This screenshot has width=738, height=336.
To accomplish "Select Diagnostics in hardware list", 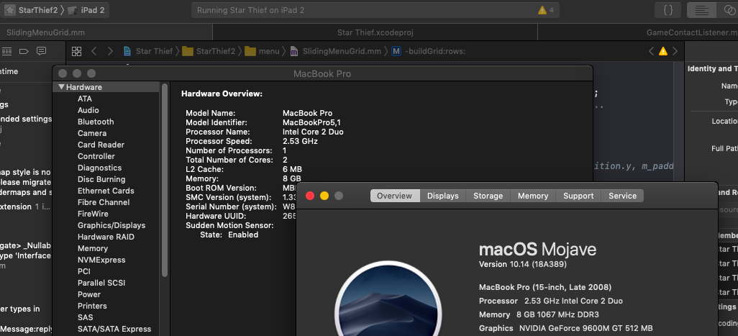I will (99, 168).
